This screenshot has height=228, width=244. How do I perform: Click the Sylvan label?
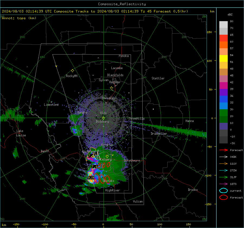pos(104,80)
